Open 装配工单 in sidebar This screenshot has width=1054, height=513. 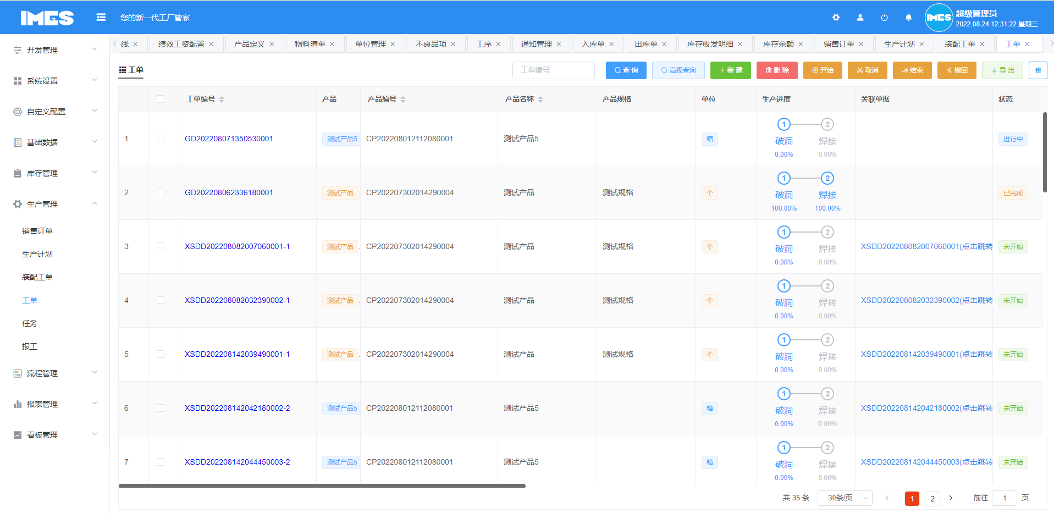pos(37,277)
